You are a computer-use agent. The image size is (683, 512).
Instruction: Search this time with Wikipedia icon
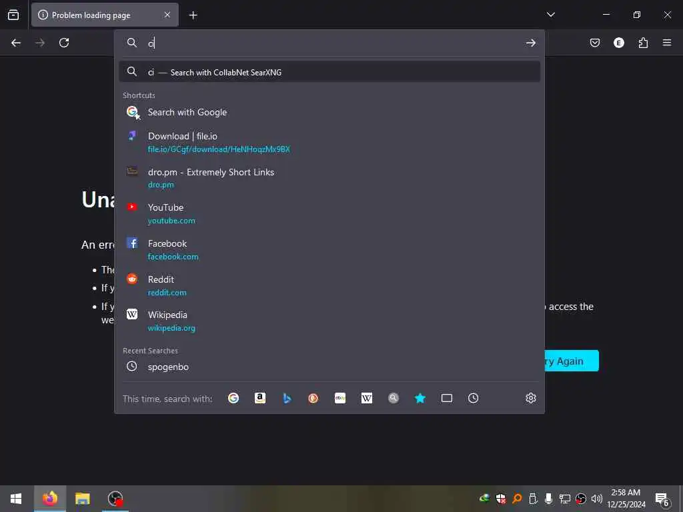pos(367,398)
